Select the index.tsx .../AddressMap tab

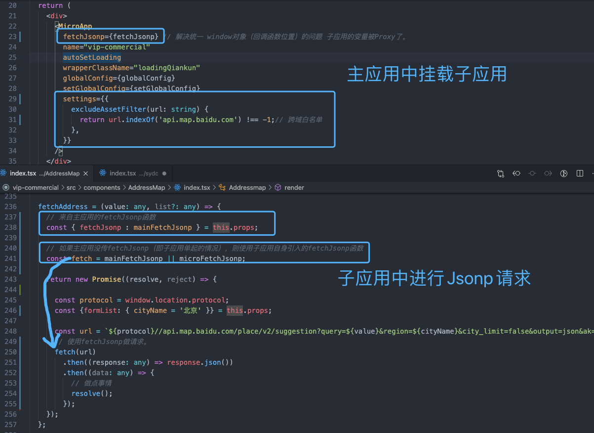(x=47, y=173)
